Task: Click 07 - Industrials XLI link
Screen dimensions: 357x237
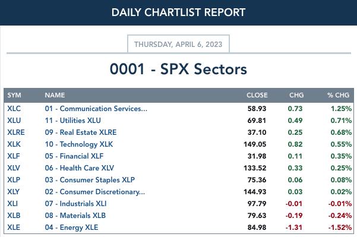Action: 75,204
